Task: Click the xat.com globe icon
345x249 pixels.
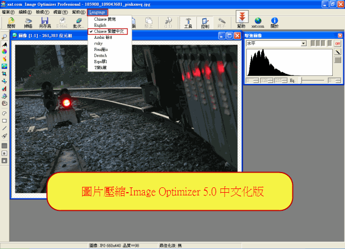Action: [258, 22]
